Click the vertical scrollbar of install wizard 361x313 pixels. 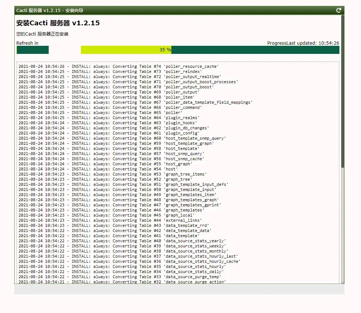[x=343, y=150]
